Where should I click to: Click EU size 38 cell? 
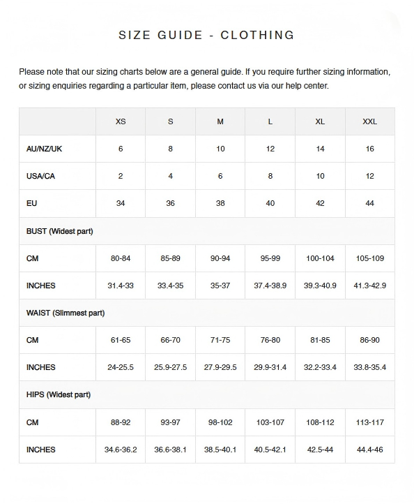pyautogui.click(x=220, y=203)
